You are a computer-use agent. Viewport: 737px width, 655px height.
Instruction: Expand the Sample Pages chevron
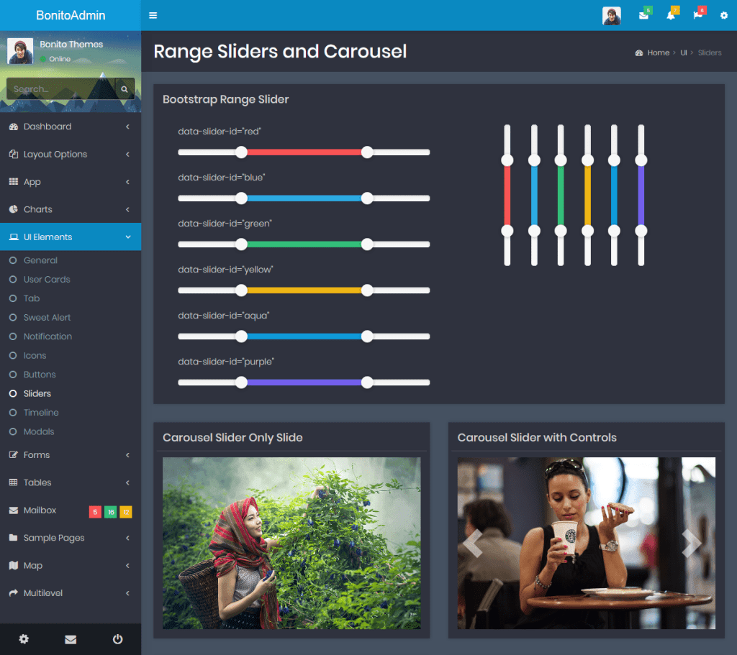(x=127, y=538)
